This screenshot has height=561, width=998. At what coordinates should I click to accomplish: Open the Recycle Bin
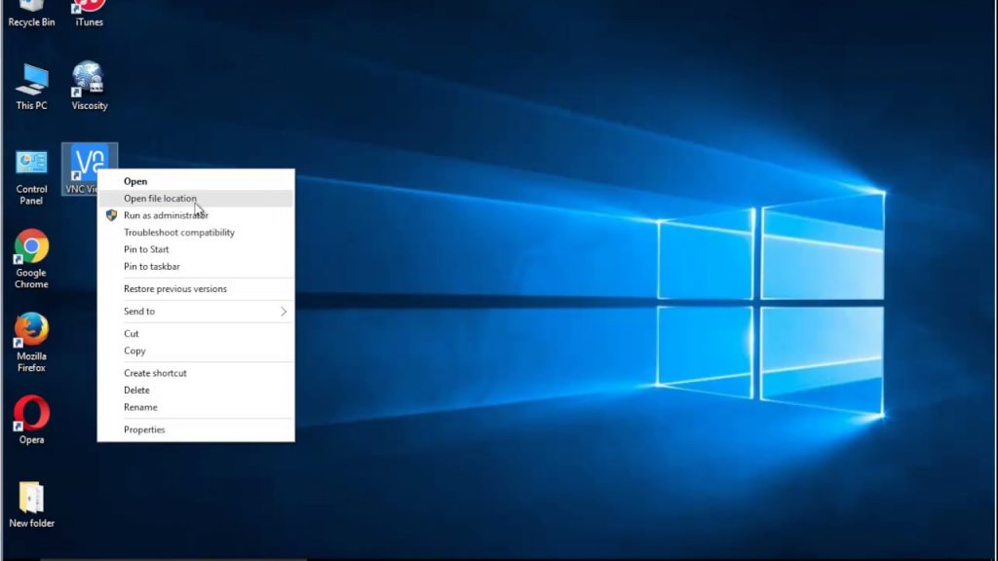click(x=30, y=10)
